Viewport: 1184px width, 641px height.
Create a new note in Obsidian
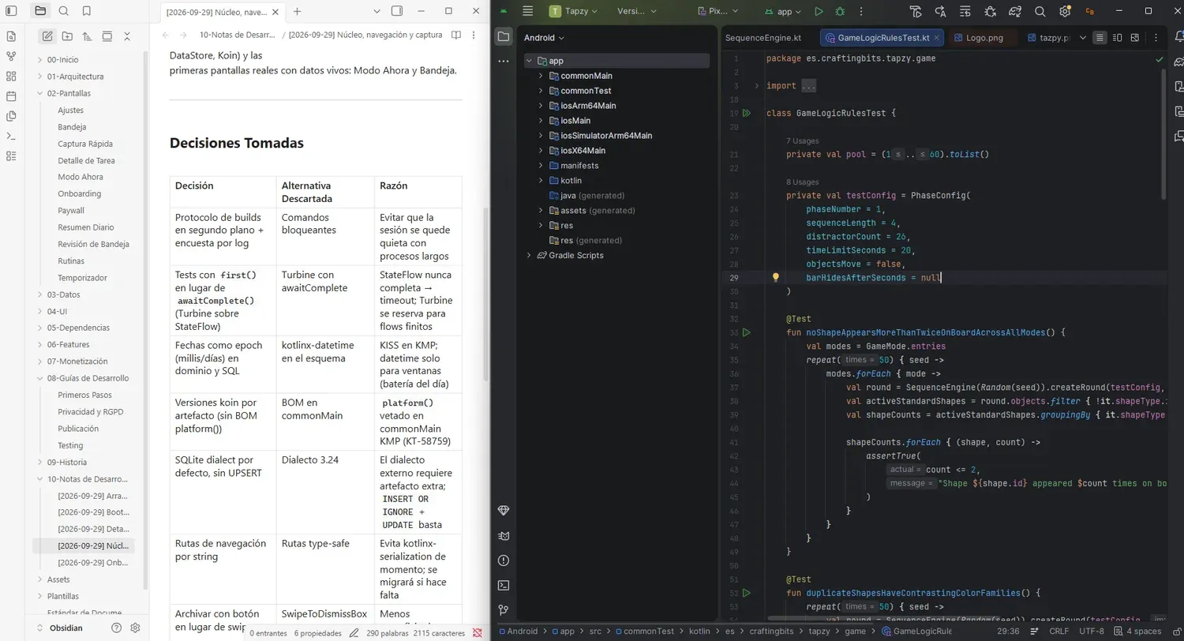pyautogui.click(x=47, y=36)
